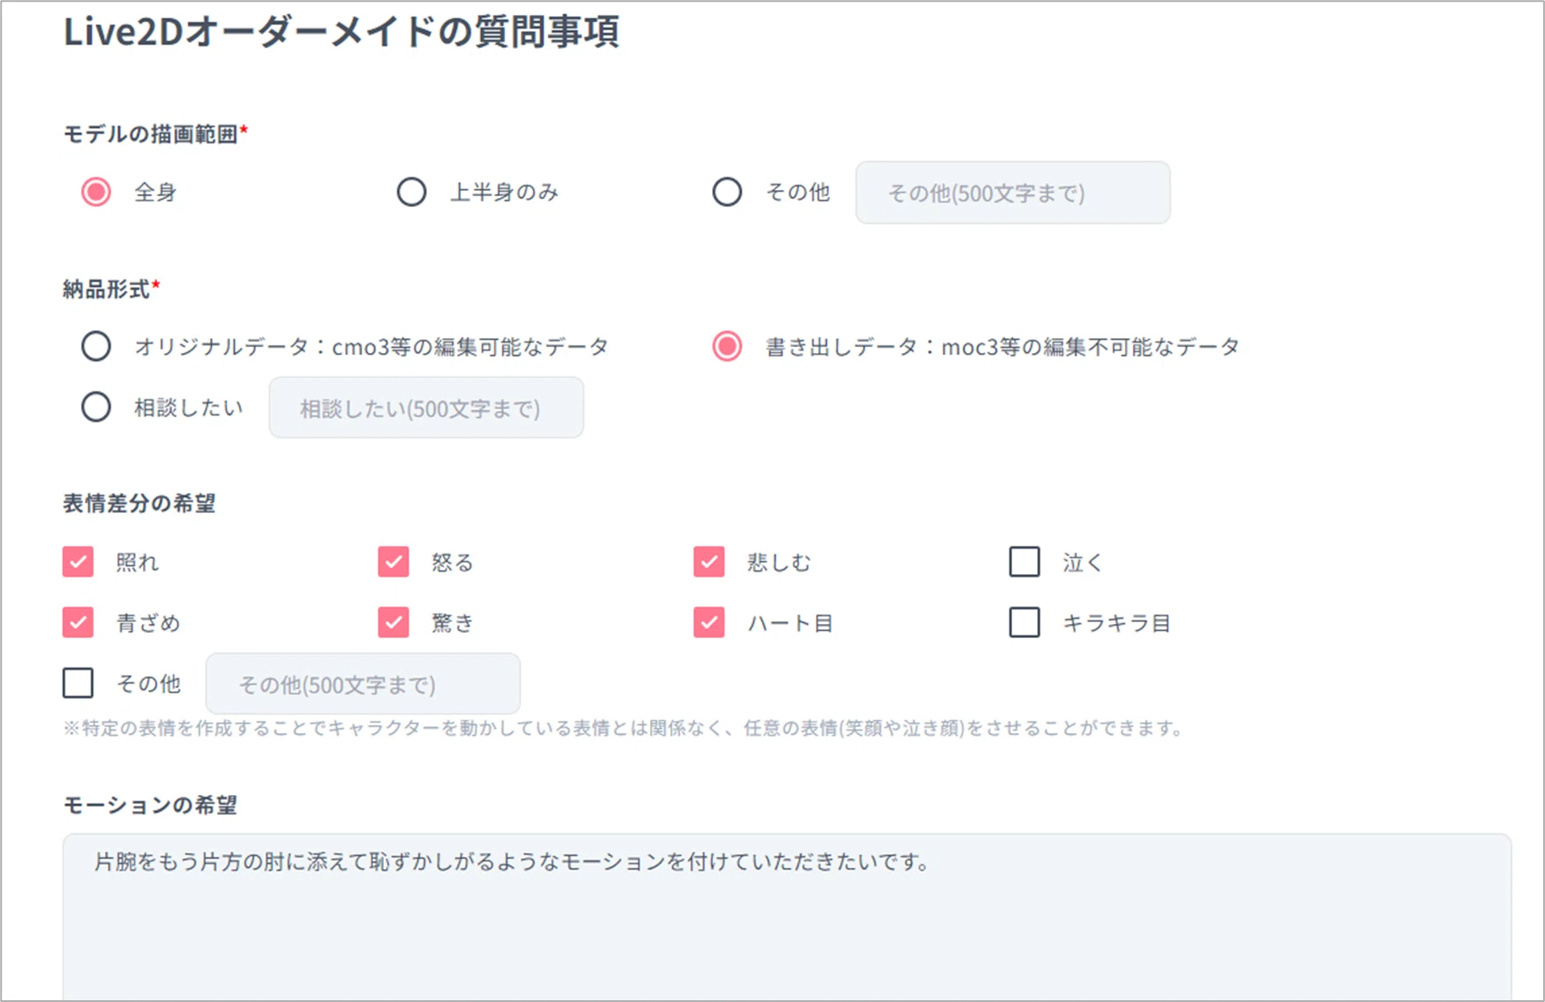Uncheck the 驚き checkbox
Image resolution: width=1545 pixels, height=1002 pixels.
[x=393, y=622]
